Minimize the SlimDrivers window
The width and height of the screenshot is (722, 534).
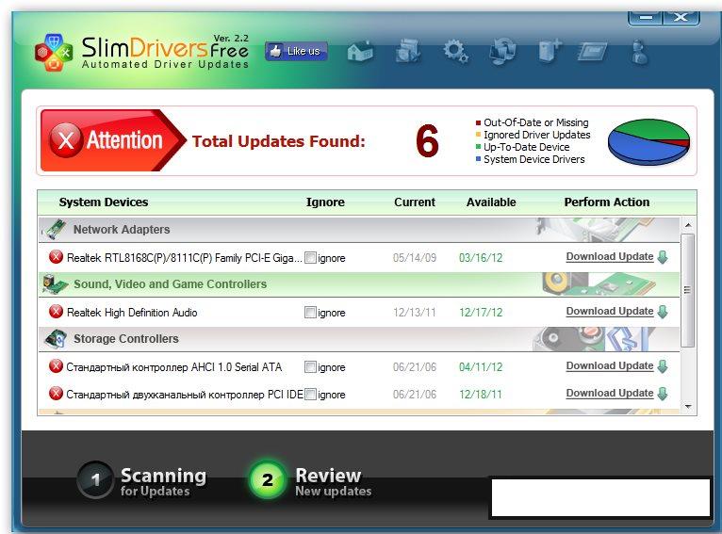(646, 18)
